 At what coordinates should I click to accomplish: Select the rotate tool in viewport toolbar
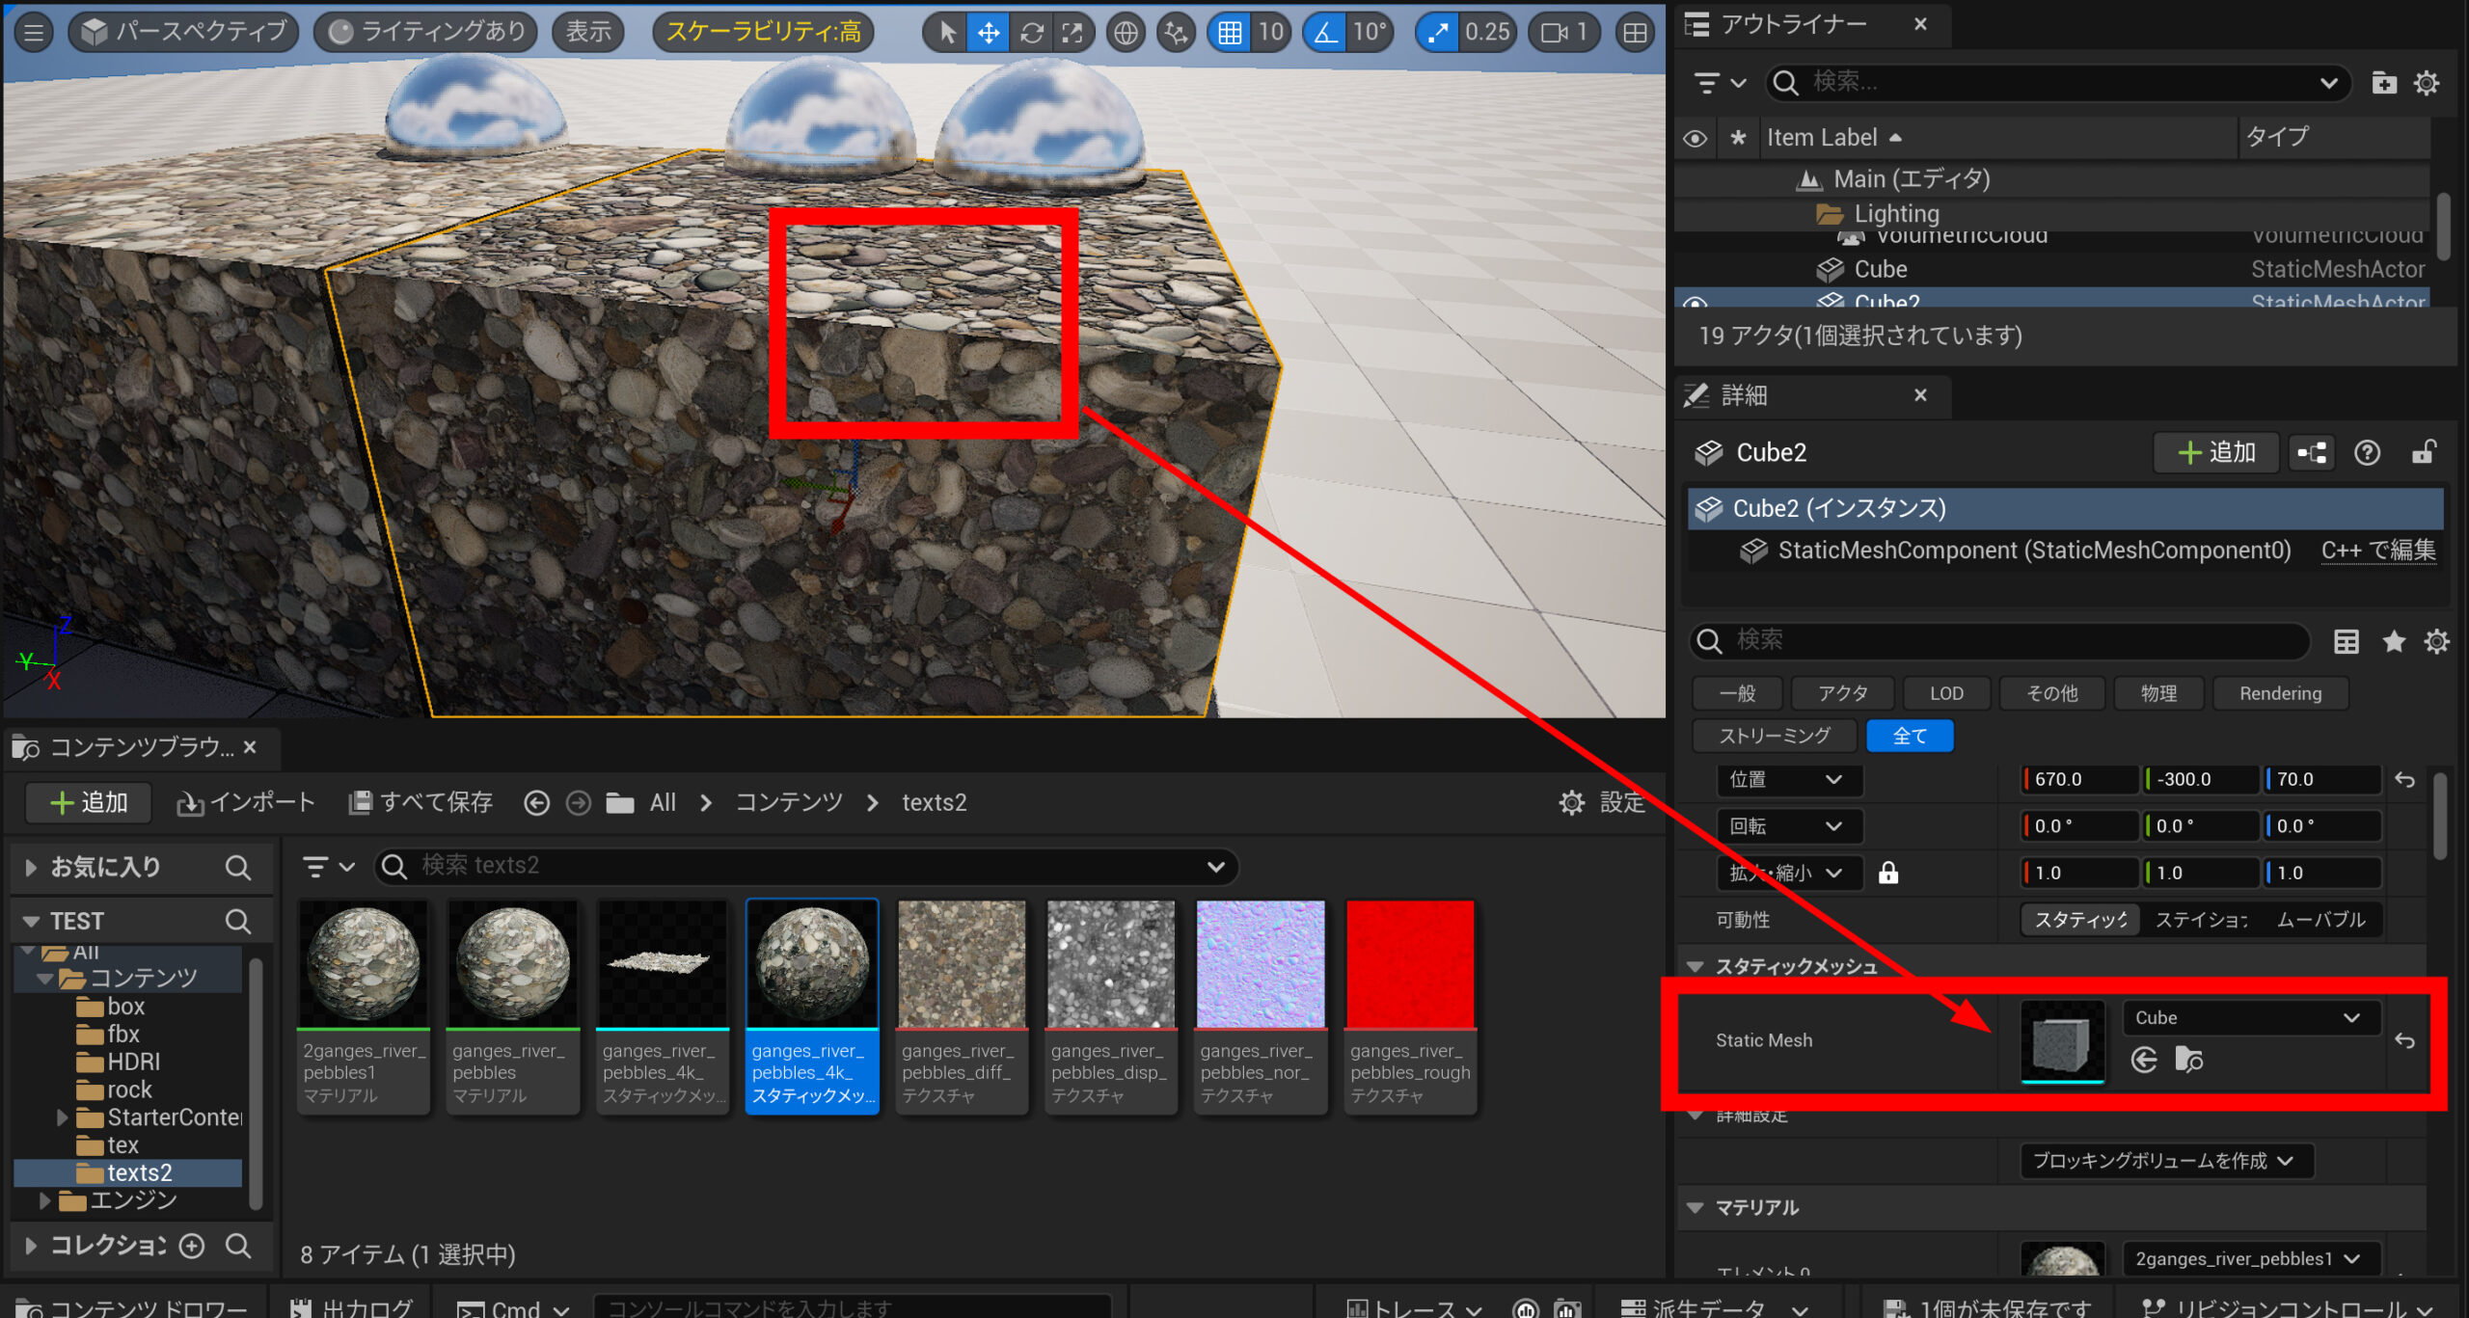[1031, 33]
